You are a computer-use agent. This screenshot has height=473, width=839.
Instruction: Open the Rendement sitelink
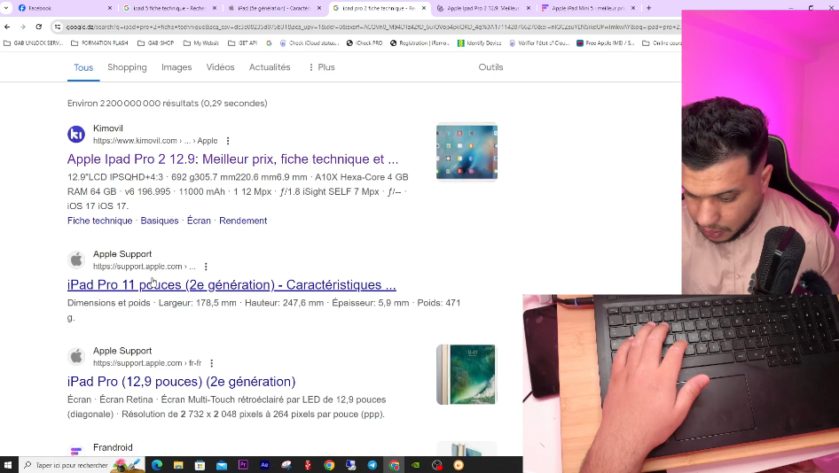coord(243,221)
